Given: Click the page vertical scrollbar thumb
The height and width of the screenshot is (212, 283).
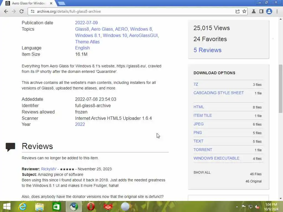Looking at the screenshot, I should (281, 89).
